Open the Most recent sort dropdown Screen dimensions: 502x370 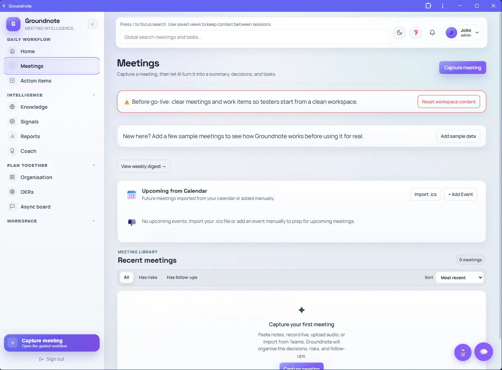460,277
